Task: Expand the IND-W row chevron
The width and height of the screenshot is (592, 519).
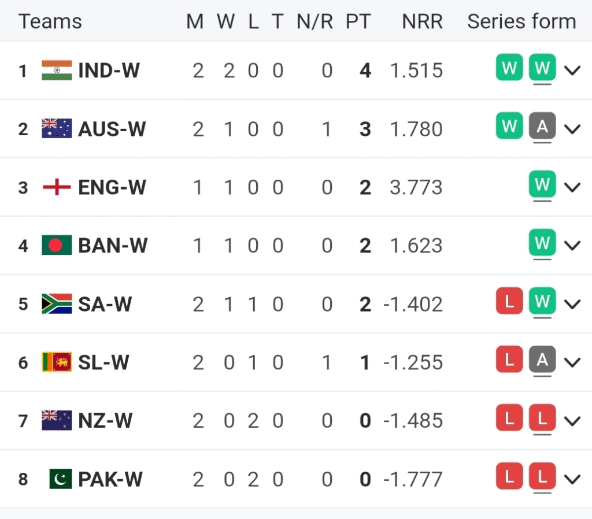Action: tap(572, 71)
